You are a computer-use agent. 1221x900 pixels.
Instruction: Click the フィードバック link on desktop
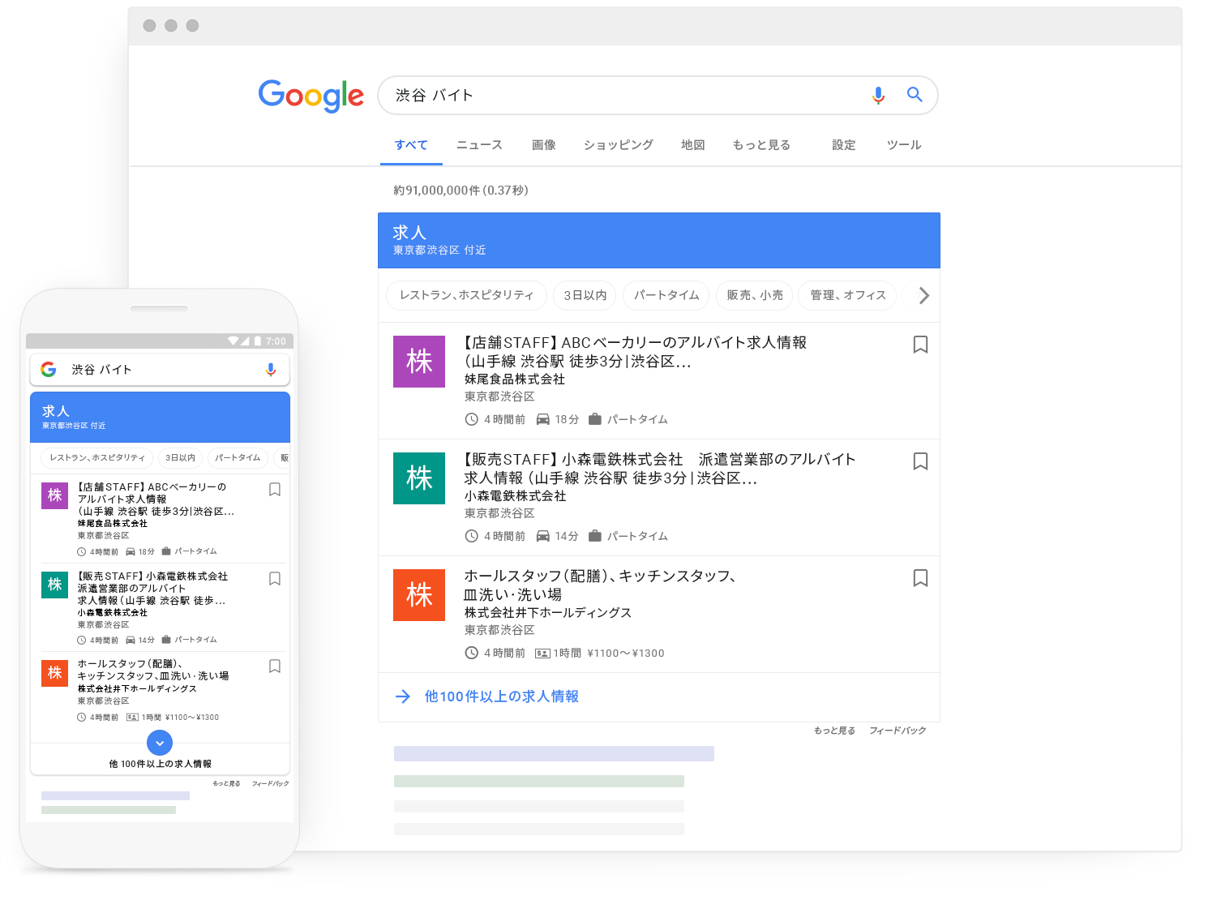pyautogui.click(x=898, y=731)
